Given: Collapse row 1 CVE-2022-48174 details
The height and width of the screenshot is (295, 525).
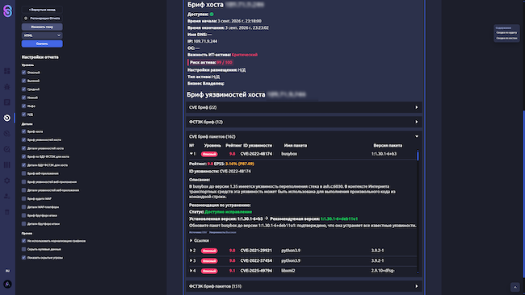Looking at the screenshot, I should (x=191, y=154).
